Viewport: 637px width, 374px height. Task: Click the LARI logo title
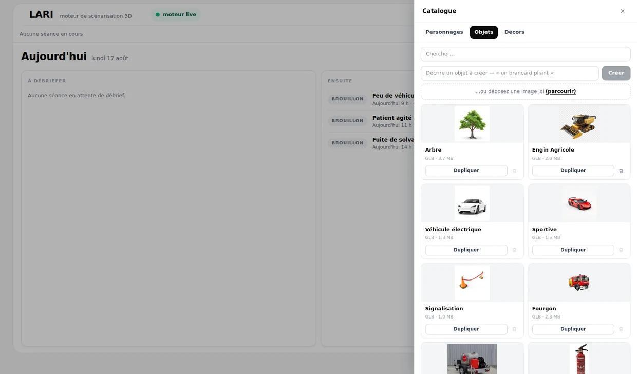(x=41, y=15)
